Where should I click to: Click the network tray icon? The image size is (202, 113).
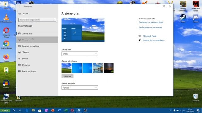[x=181, y=110]
